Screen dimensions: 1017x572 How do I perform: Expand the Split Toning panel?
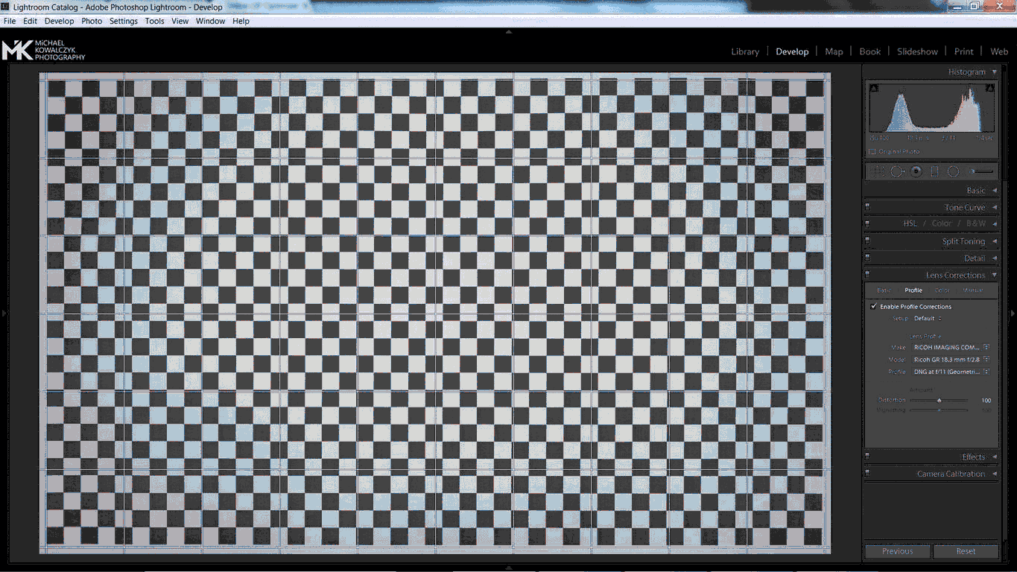994,241
